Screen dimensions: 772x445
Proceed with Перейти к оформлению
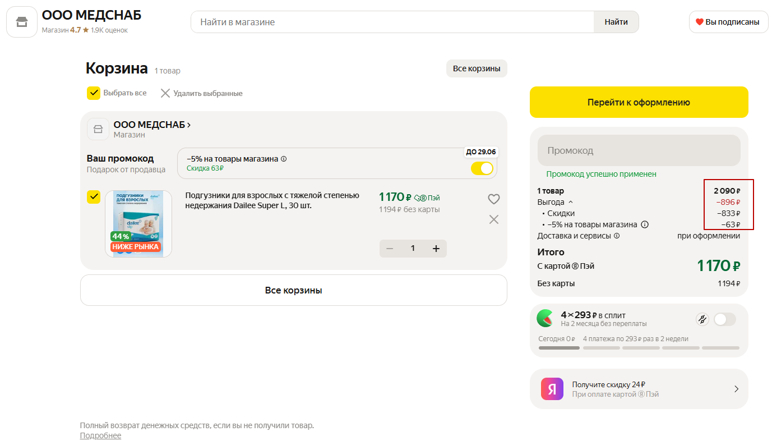pos(639,102)
